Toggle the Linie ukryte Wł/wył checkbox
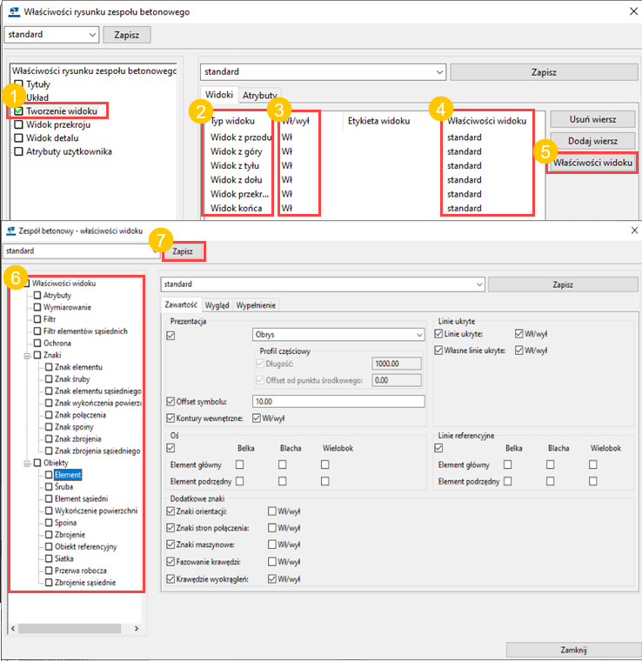 [x=519, y=334]
